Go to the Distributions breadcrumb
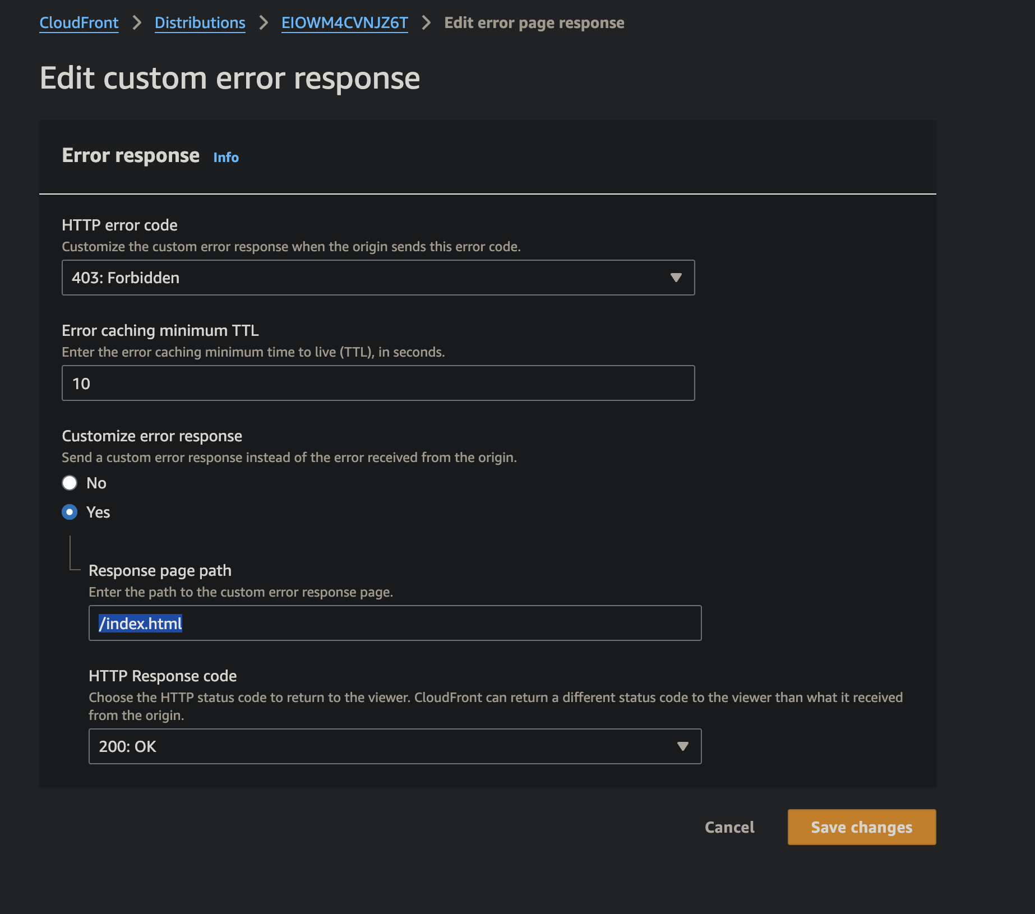 click(200, 23)
